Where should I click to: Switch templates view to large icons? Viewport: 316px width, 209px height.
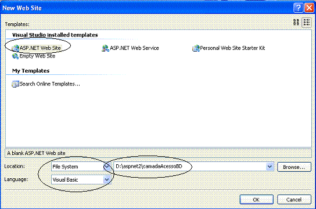pyautogui.click(x=296, y=22)
